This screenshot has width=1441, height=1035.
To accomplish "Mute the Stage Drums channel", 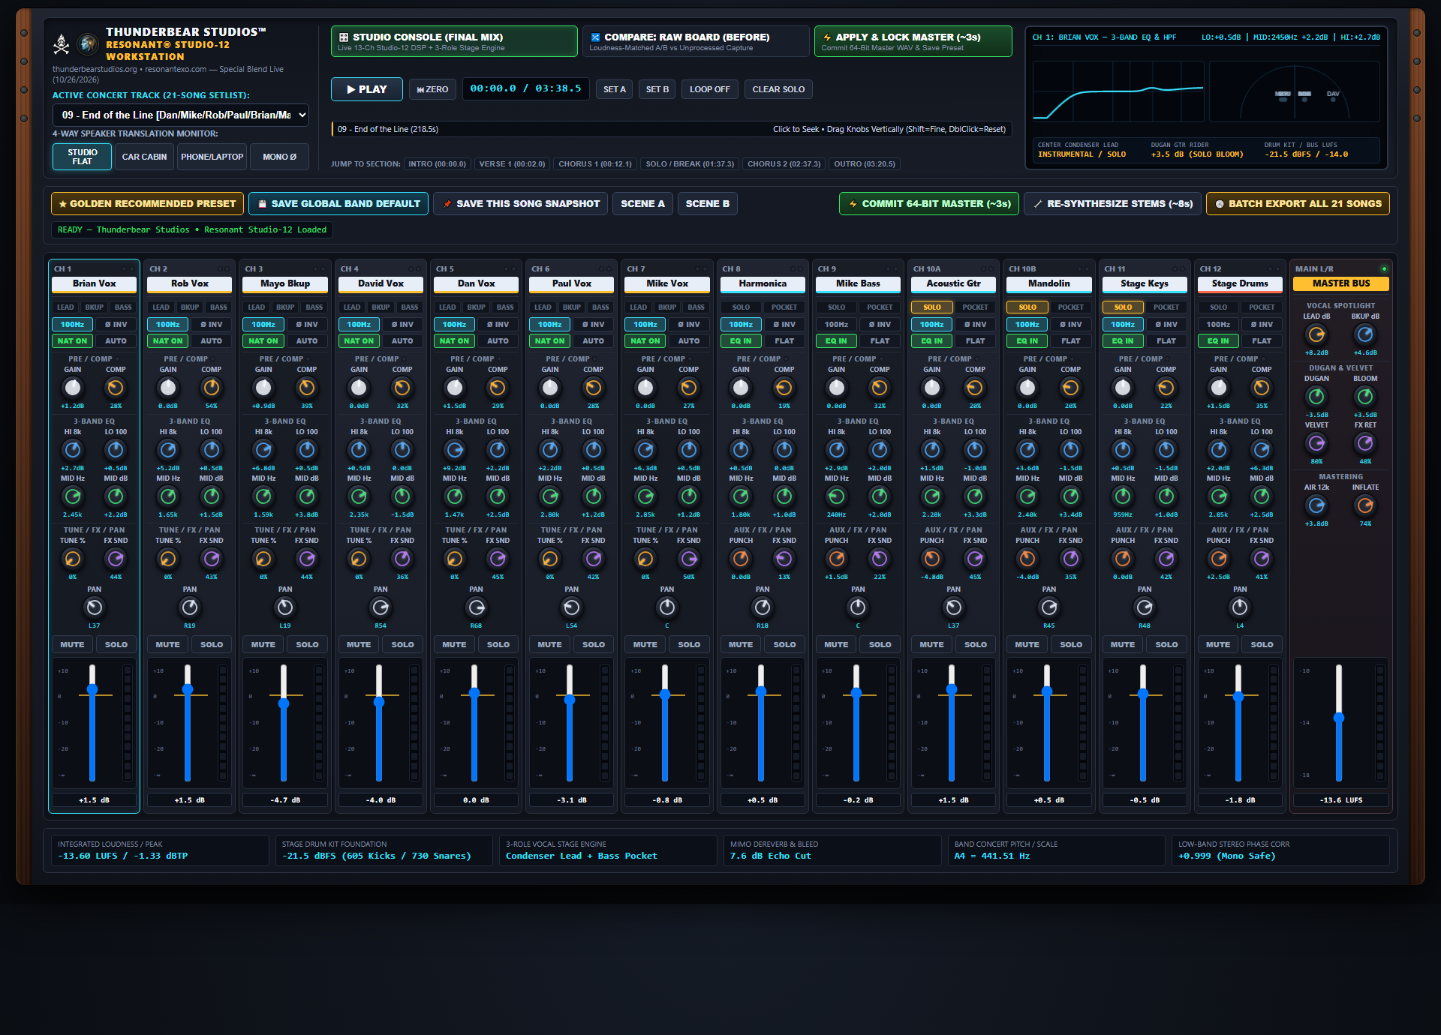I will (1218, 644).
